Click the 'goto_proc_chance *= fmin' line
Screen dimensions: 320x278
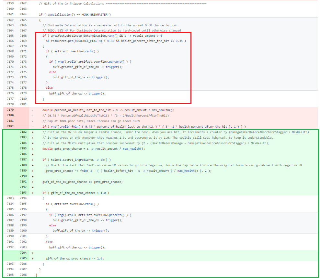point(128,171)
